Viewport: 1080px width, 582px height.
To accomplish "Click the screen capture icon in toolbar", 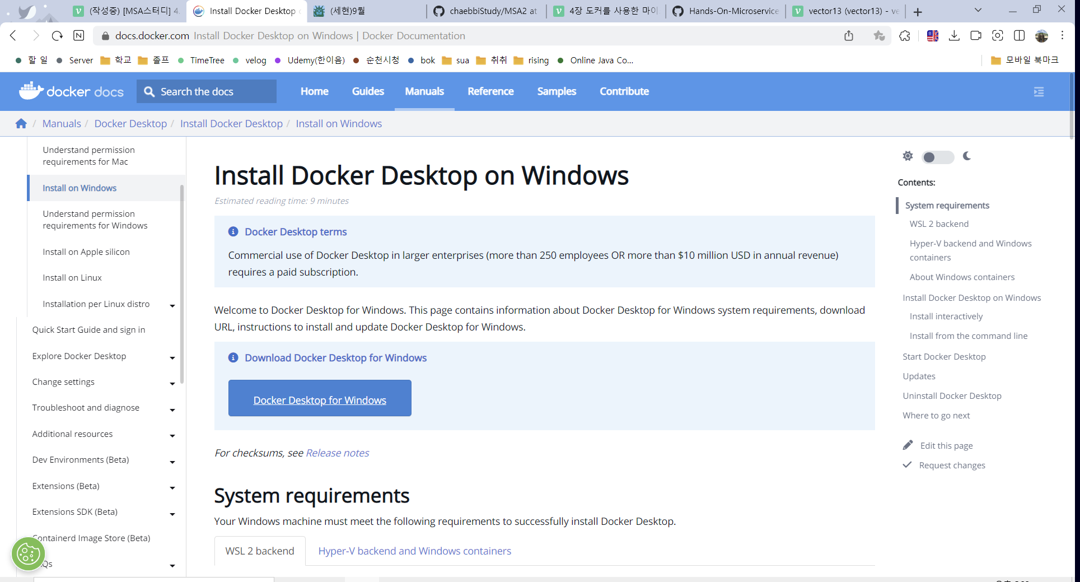I will click(998, 36).
